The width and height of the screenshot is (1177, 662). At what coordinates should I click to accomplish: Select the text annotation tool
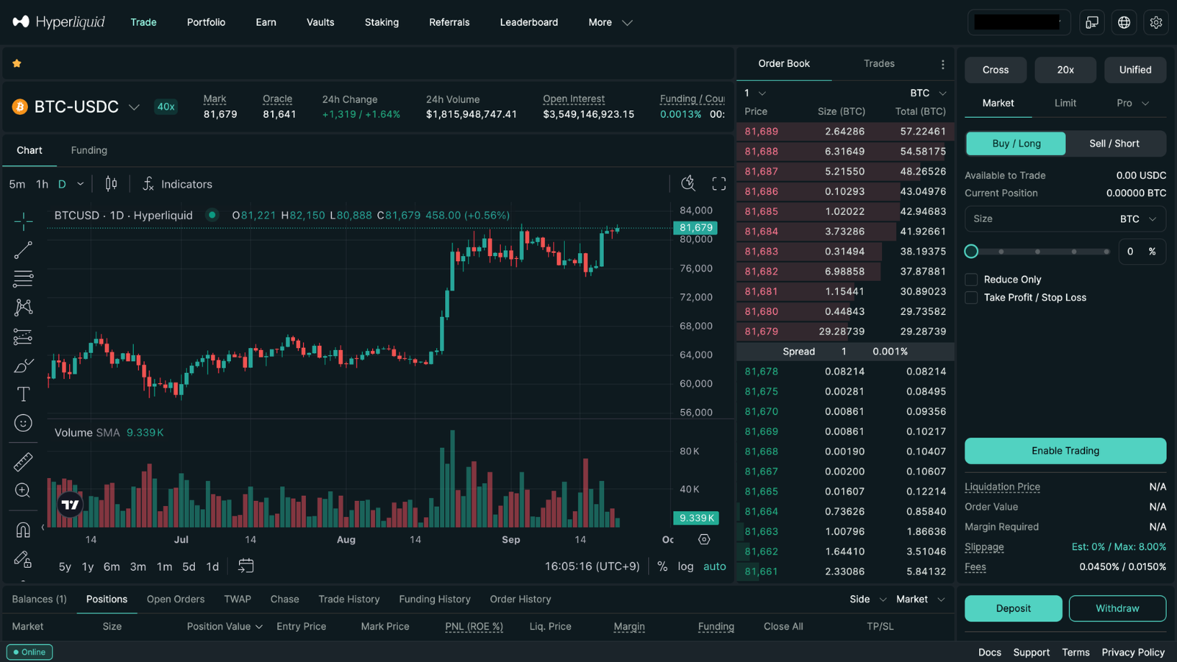click(23, 394)
